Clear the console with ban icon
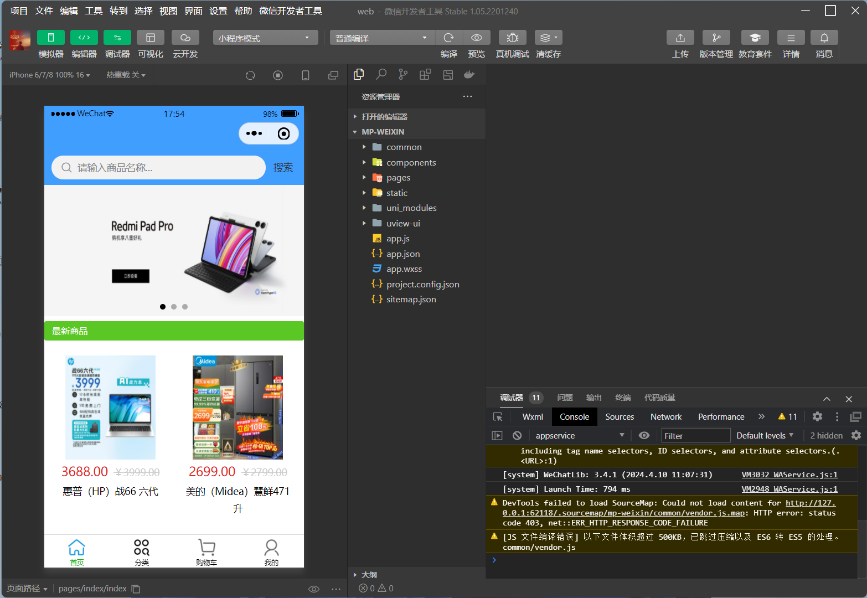This screenshot has height=598, width=867. 517,436
